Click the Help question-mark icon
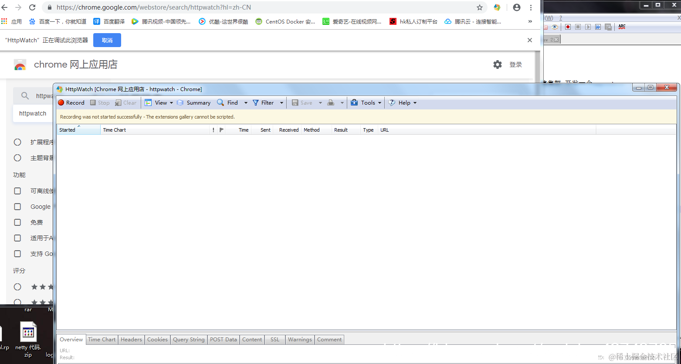Image resolution: width=681 pixels, height=364 pixels. (x=392, y=103)
